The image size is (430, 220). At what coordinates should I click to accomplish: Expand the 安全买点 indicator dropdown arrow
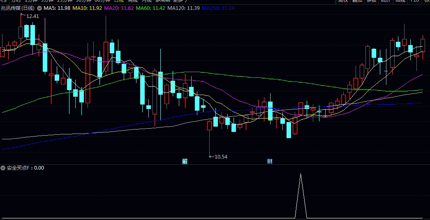click(3, 168)
